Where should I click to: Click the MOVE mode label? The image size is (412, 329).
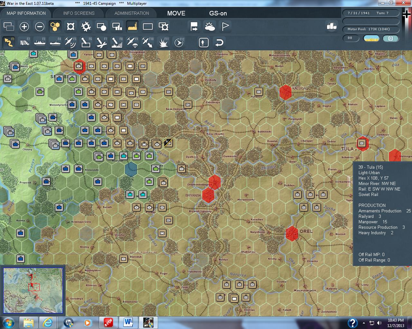point(176,13)
